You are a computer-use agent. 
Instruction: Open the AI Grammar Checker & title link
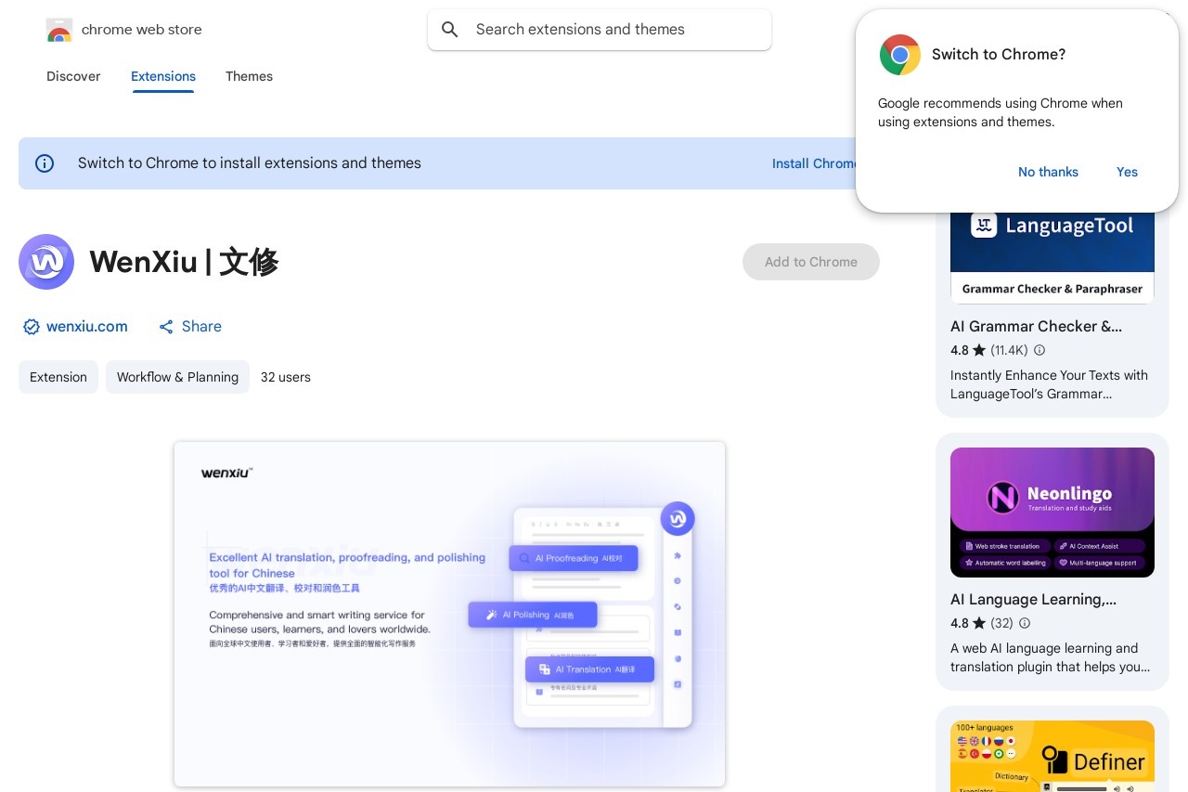tap(1036, 327)
